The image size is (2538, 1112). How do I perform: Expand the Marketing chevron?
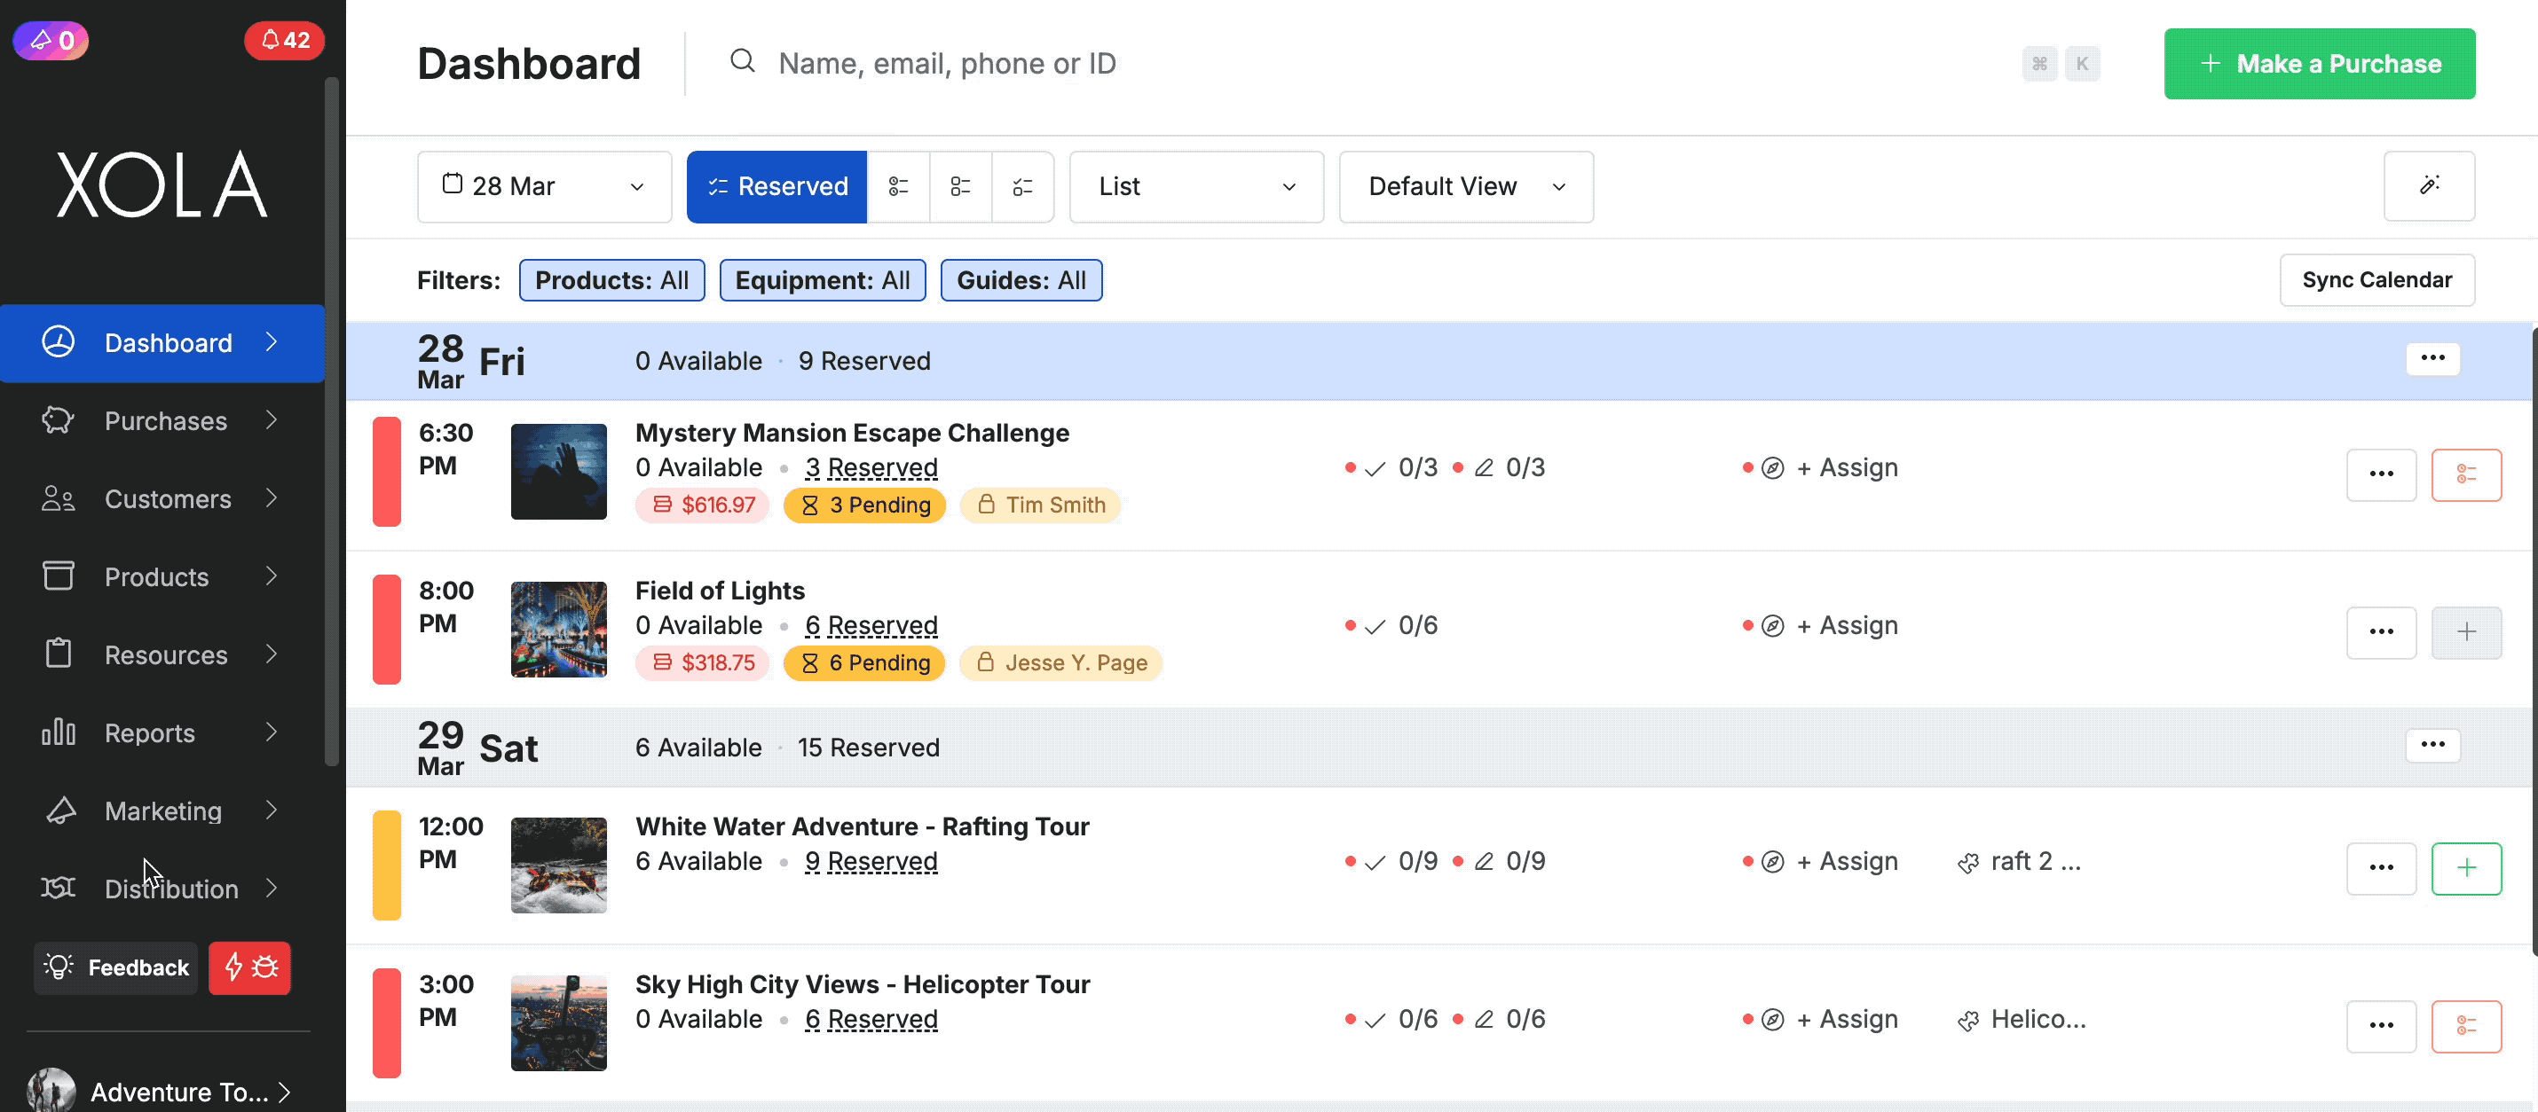(272, 810)
